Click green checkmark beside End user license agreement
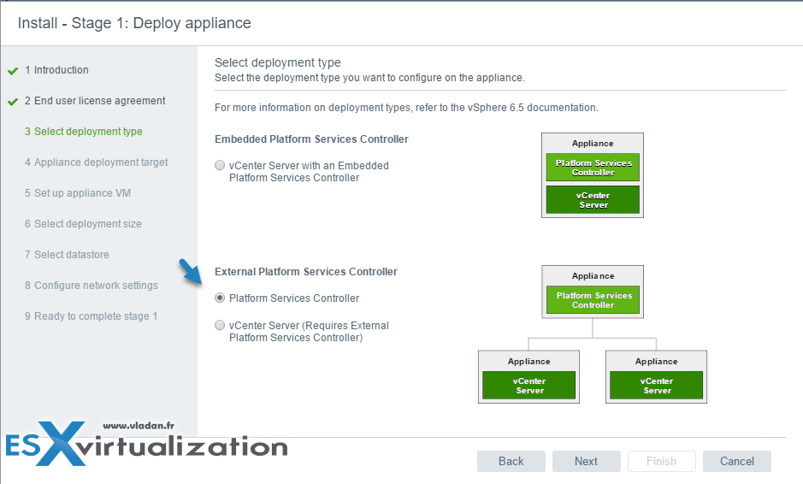The width and height of the screenshot is (803, 484). tap(13, 102)
